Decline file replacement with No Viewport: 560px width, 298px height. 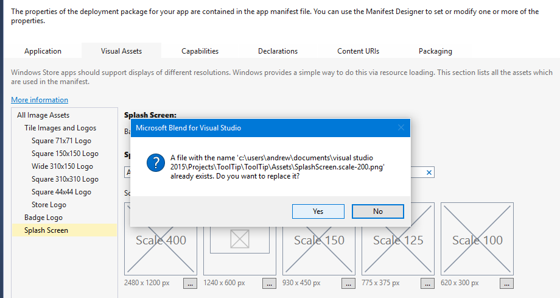click(378, 211)
